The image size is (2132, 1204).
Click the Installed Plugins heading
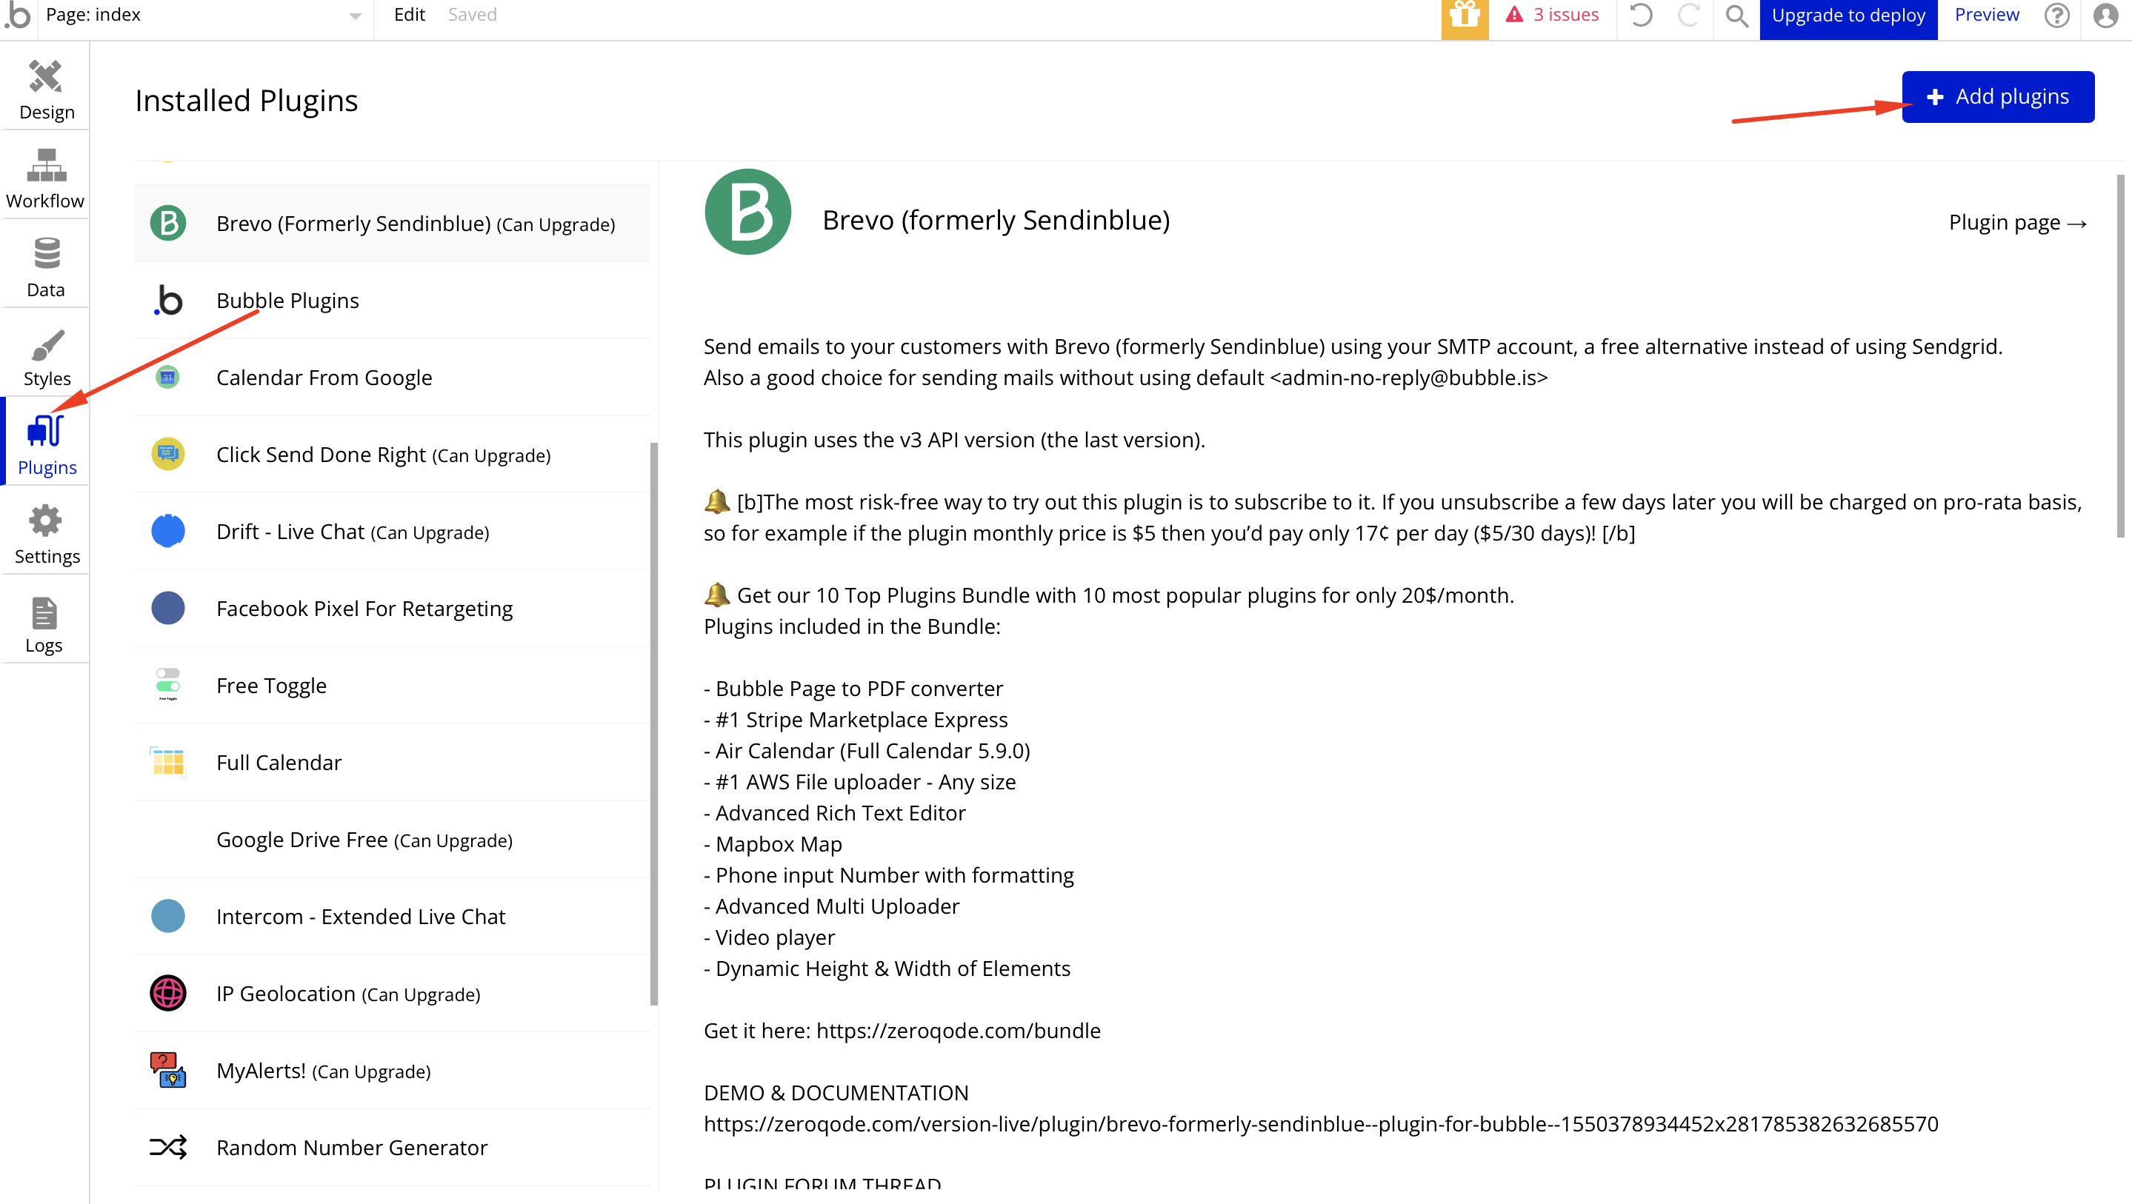tap(246, 100)
